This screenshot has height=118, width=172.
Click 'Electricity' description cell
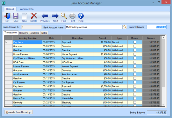(x=77, y=102)
